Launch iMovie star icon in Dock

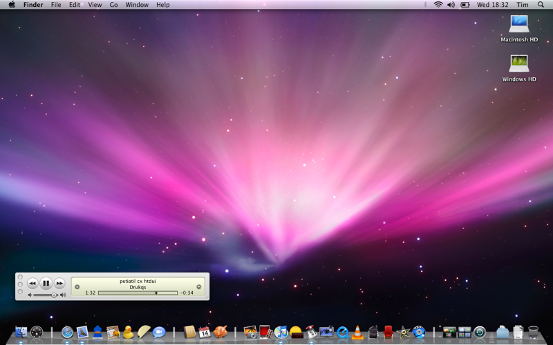(x=403, y=332)
